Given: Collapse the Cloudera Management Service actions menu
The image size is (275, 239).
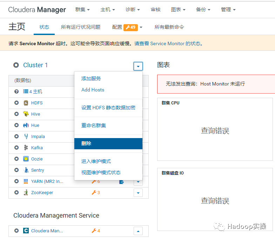Looking at the screenshot, I should coord(138,231).
